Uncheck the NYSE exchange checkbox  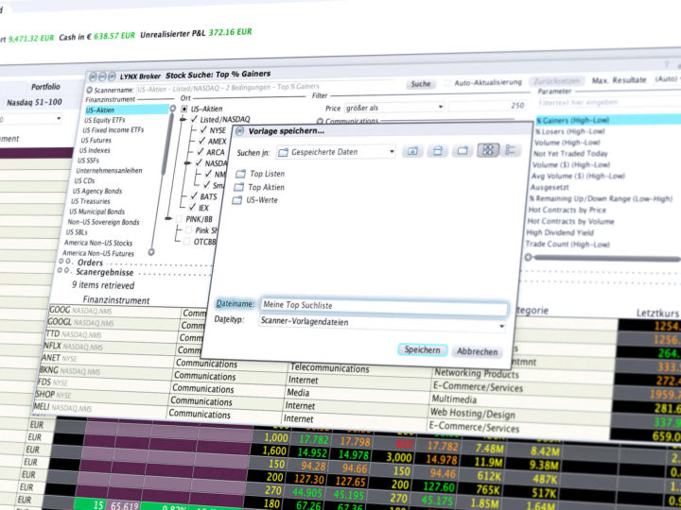click(203, 130)
